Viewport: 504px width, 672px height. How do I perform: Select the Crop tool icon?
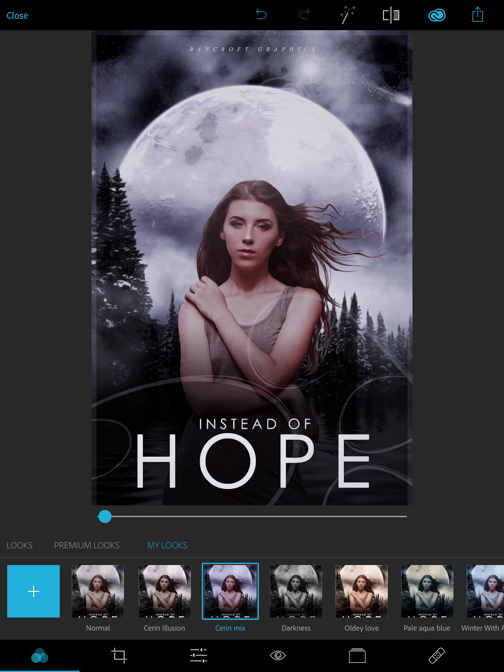tap(119, 655)
